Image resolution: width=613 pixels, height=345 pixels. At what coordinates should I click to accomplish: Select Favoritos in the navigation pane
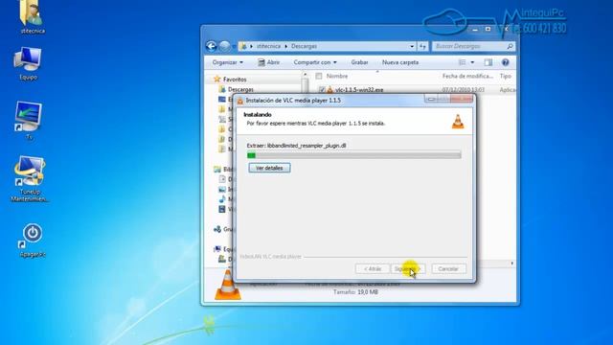(x=235, y=79)
